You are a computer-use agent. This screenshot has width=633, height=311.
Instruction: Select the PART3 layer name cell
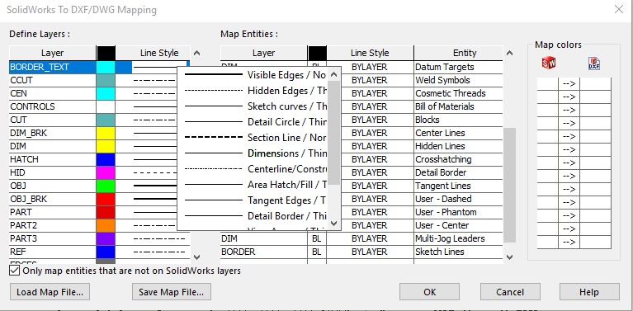coord(53,238)
